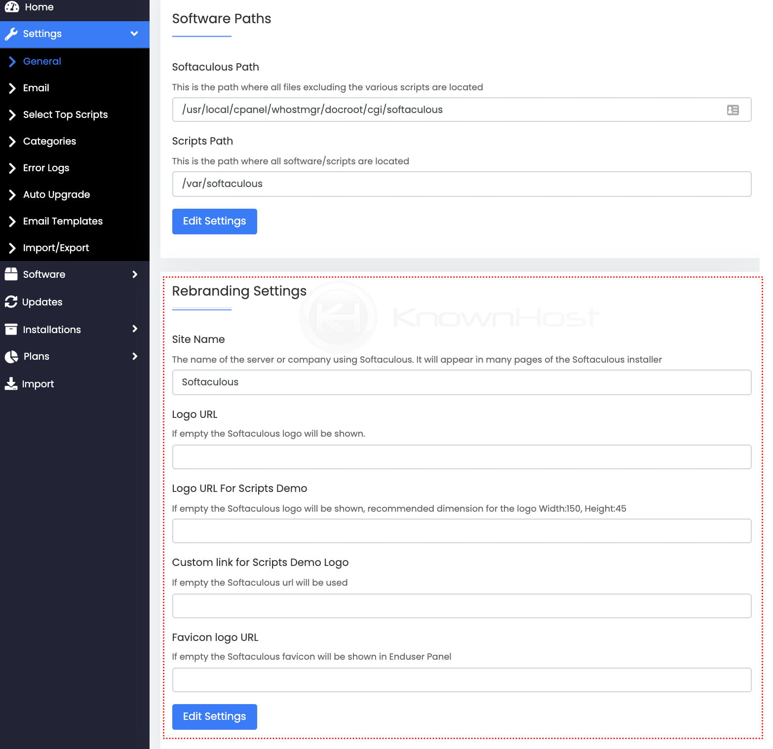Expand the Software submenu arrow
This screenshot has width=773, height=749.
click(135, 274)
